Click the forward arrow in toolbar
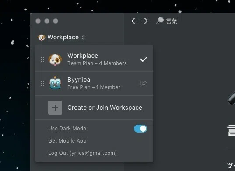Viewport: 235px width, 171px height. (145, 21)
